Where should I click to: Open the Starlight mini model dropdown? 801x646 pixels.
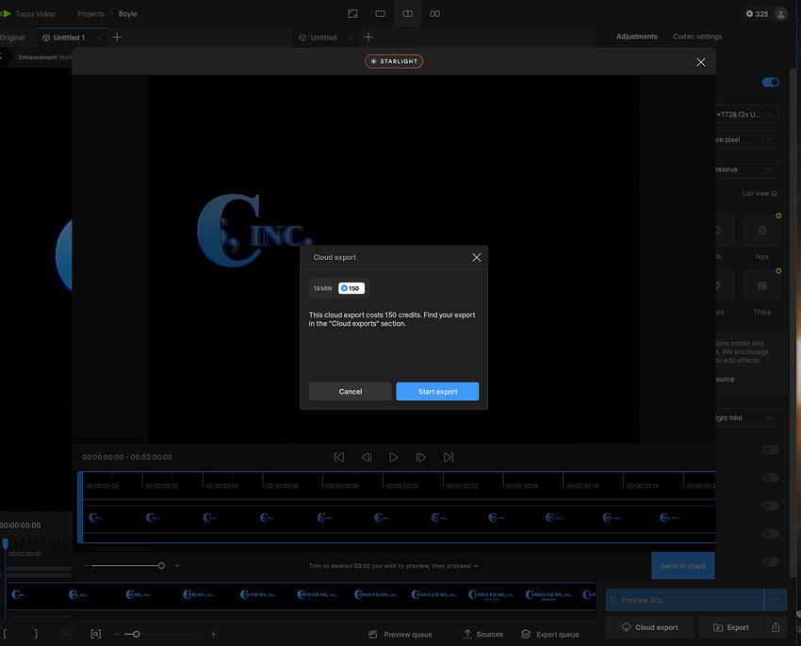coord(746,417)
